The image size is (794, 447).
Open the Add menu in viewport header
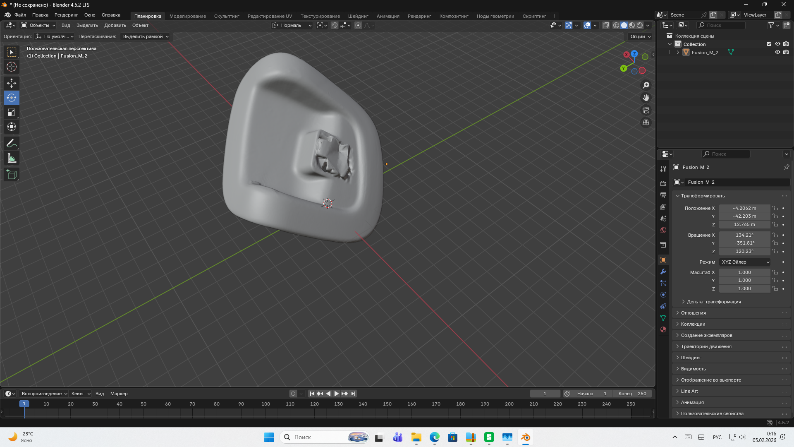[115, 25]
